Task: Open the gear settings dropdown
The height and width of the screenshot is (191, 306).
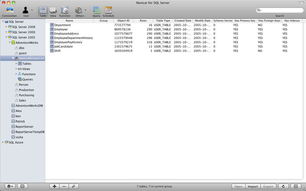Action: pos(10,186)
